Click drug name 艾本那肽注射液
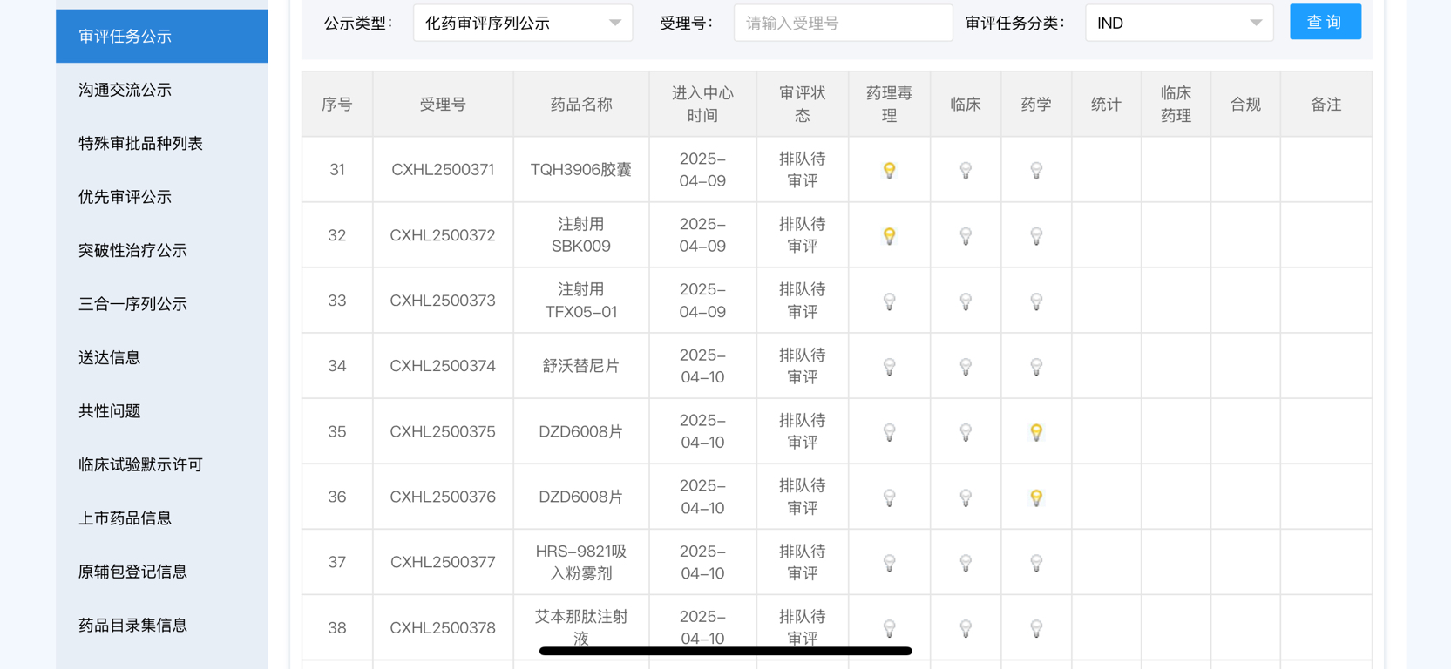Viewport: 1451px width, 670px height. pos(581,627)
